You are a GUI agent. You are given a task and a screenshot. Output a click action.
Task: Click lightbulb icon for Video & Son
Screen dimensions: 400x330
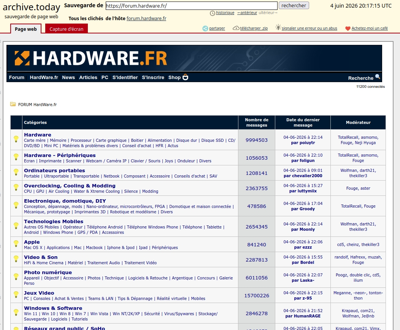pos(16,259)
